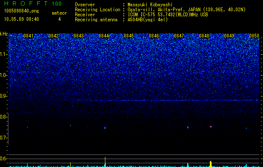This screenshot has width=263, height=167.
Task: Click the "meteor" count label
Action: 59,13
